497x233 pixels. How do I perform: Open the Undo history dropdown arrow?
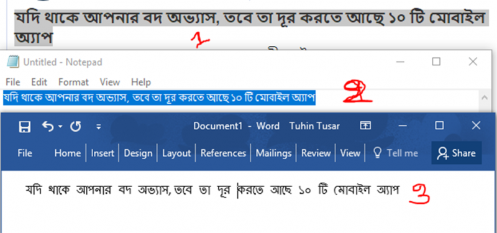[x=60, y=127]
